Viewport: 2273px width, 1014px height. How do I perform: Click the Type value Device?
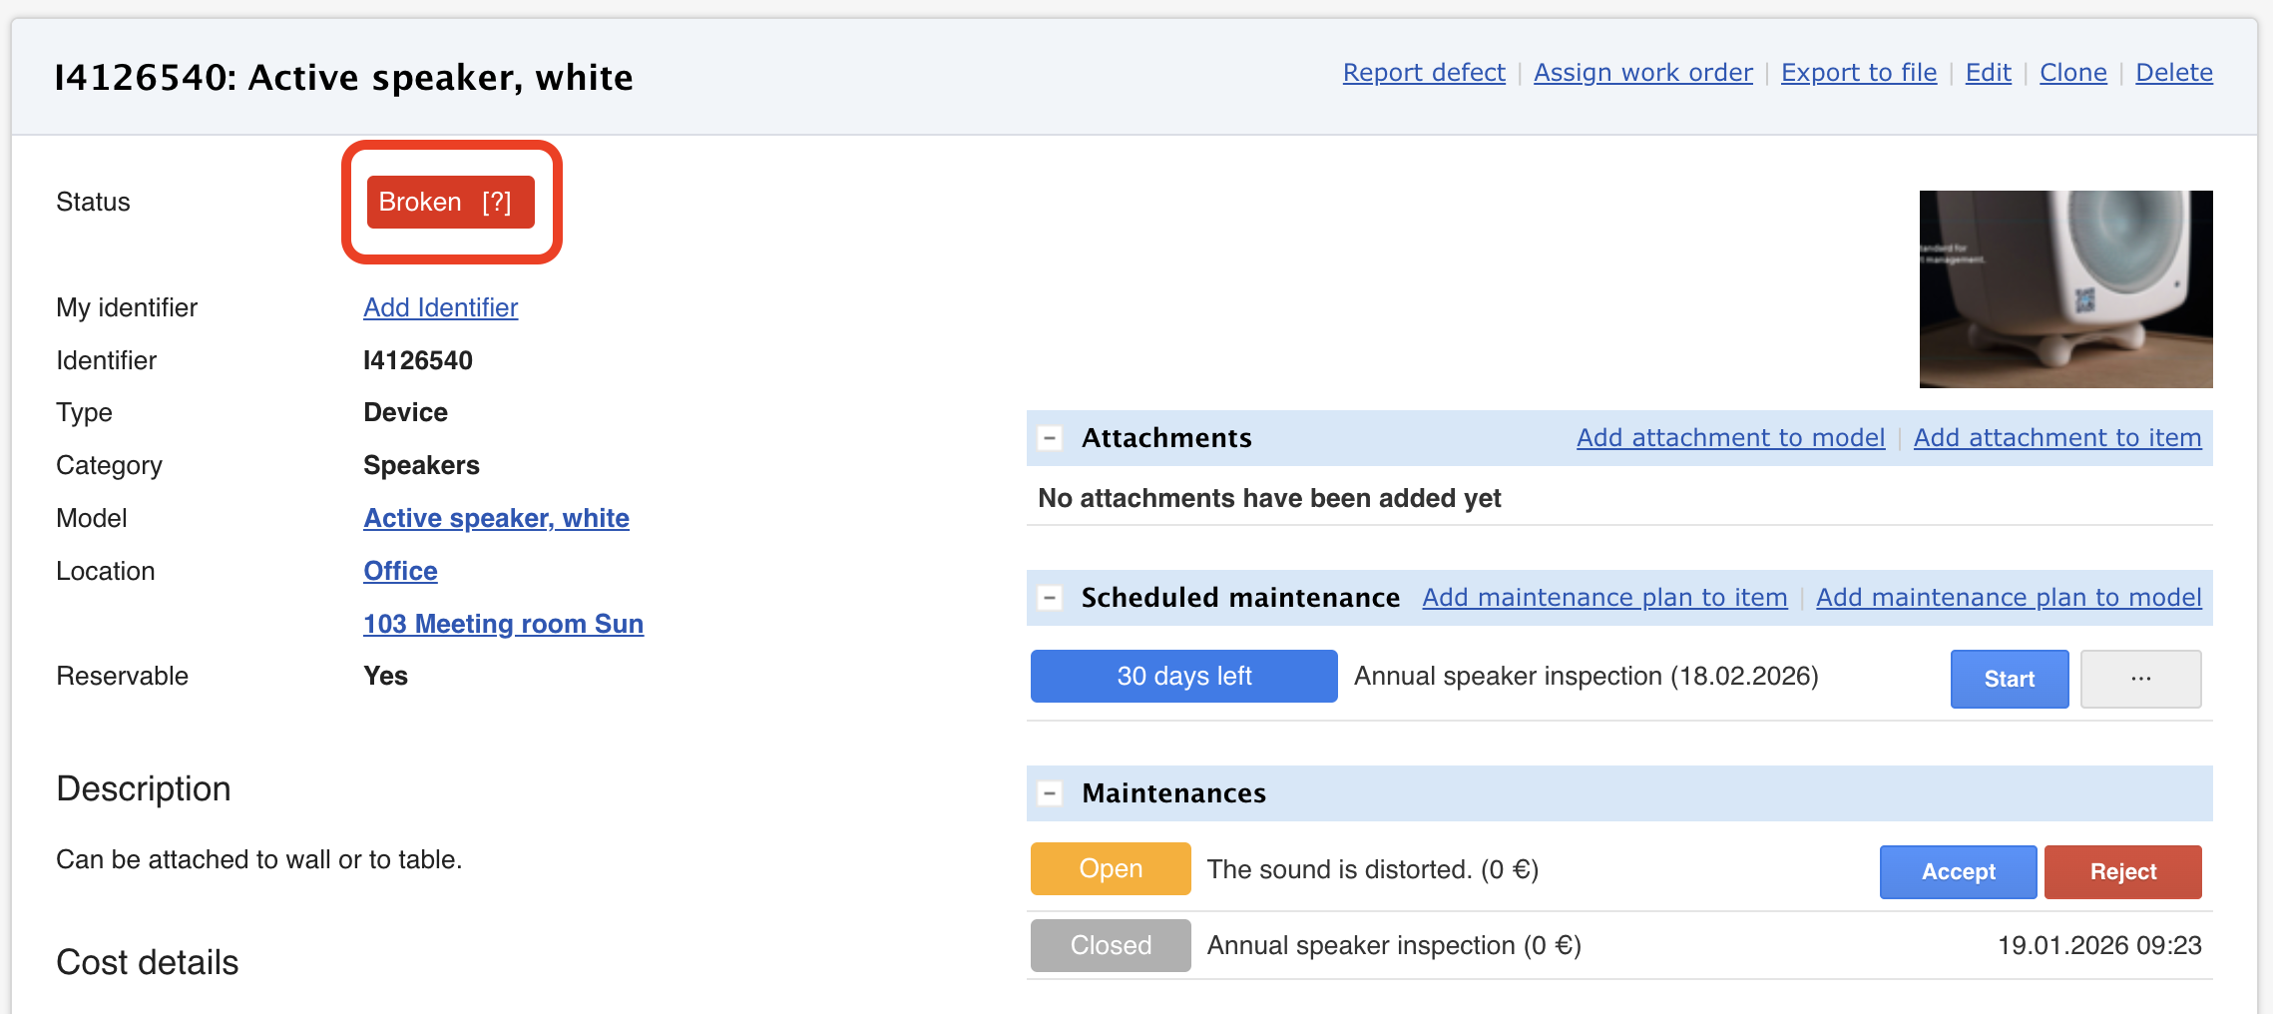point(405,413)
